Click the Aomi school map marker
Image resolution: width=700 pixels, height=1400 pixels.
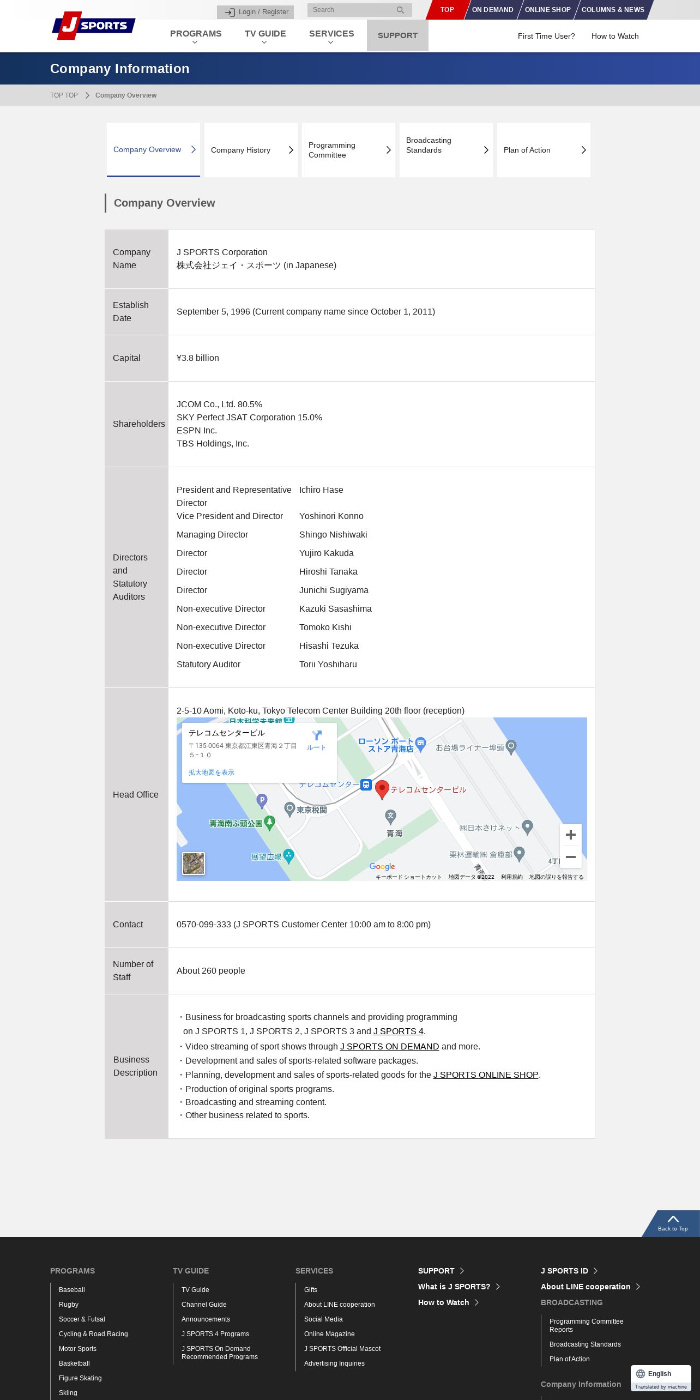coord(390,817)
